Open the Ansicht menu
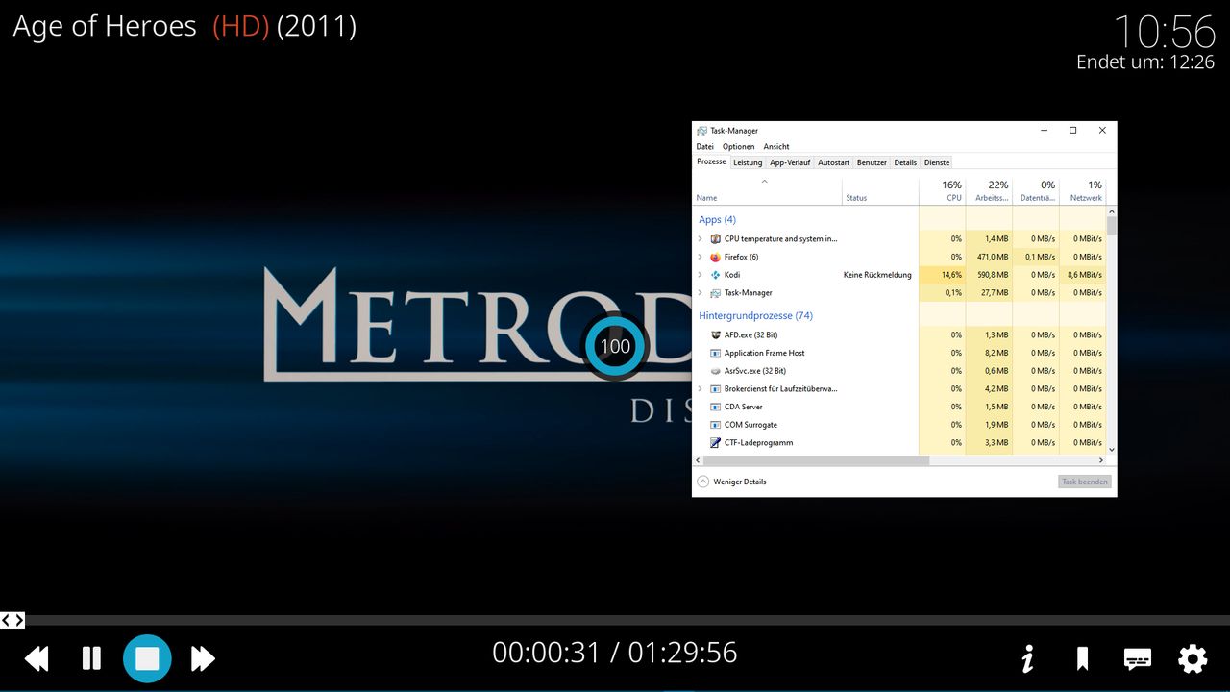Image resolution: width=1230 pixels, height=692 pixels. (776, 147)
